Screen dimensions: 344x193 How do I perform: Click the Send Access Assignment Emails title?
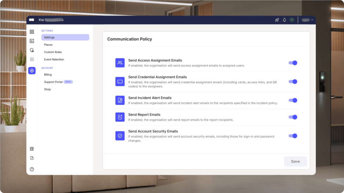point(155,61)
